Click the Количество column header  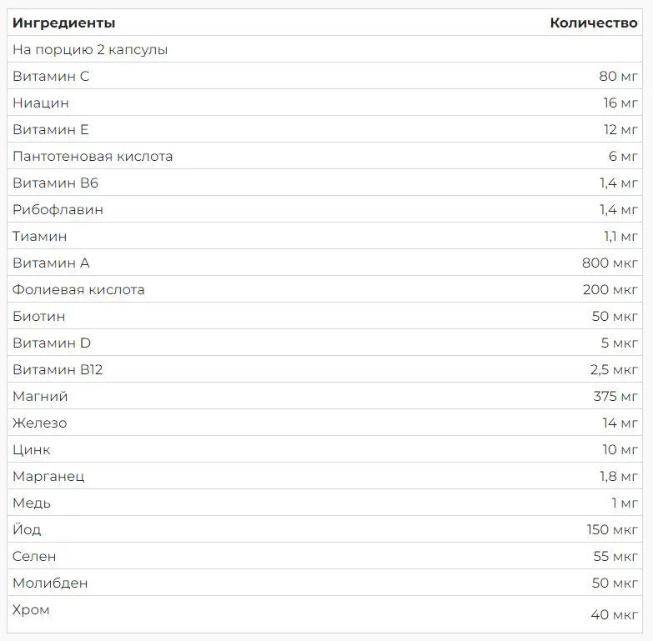pyautogui.click(x=593, y=23)
